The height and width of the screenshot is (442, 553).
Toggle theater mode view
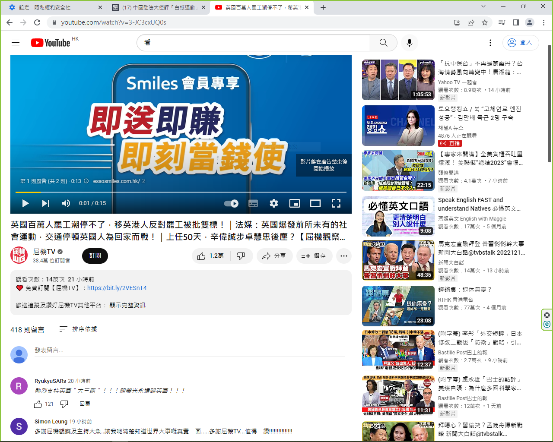point(315,203)
